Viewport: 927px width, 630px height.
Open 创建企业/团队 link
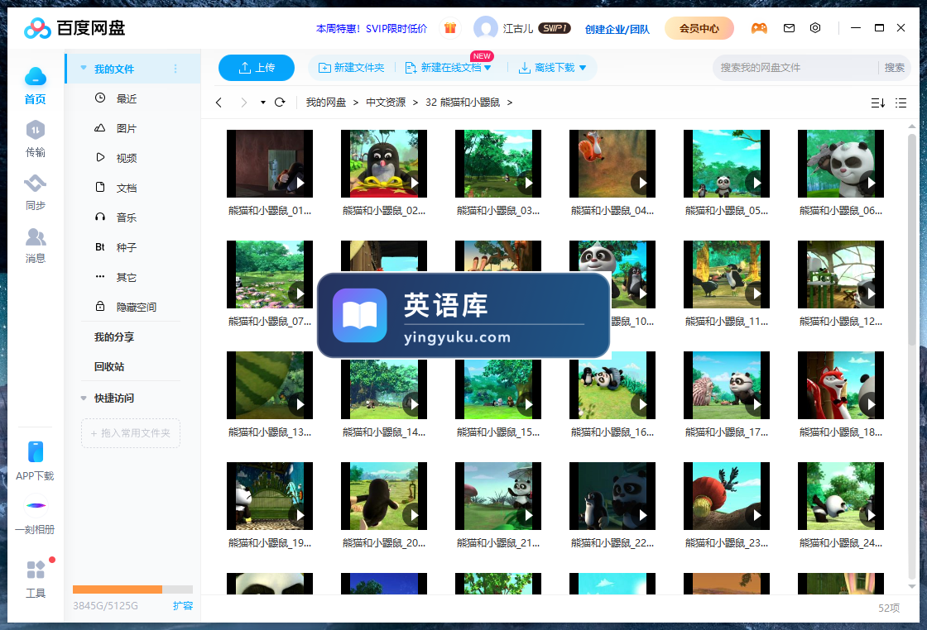617,29
